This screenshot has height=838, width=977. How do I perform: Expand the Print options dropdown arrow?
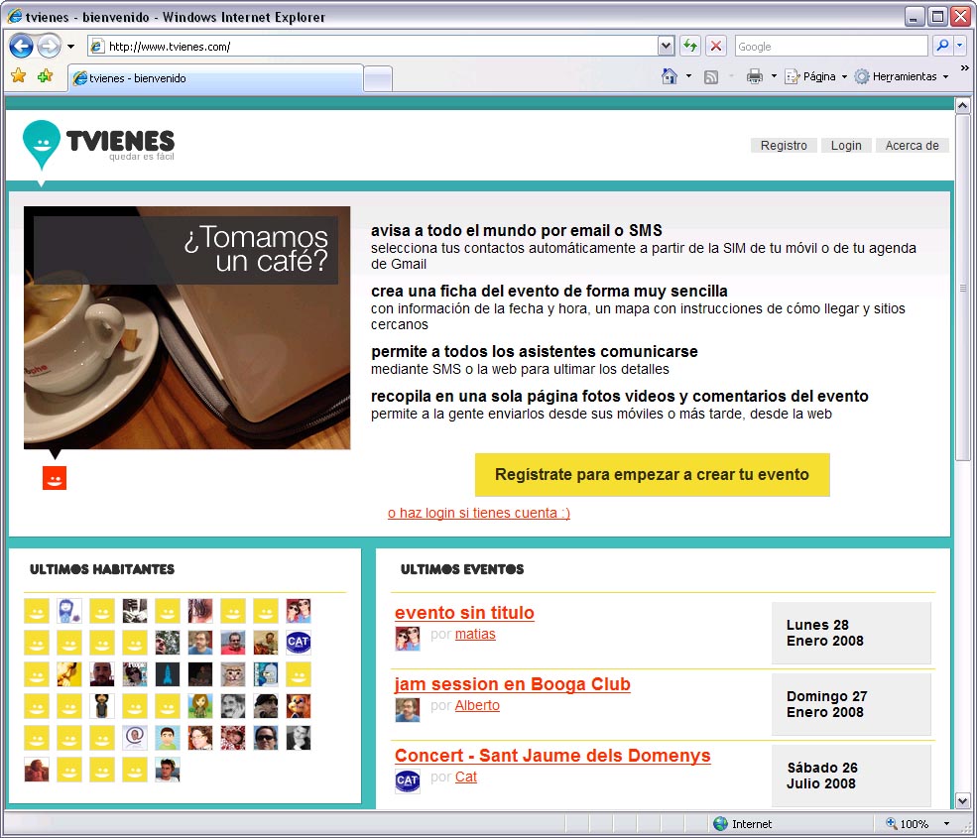pos(774,76)
